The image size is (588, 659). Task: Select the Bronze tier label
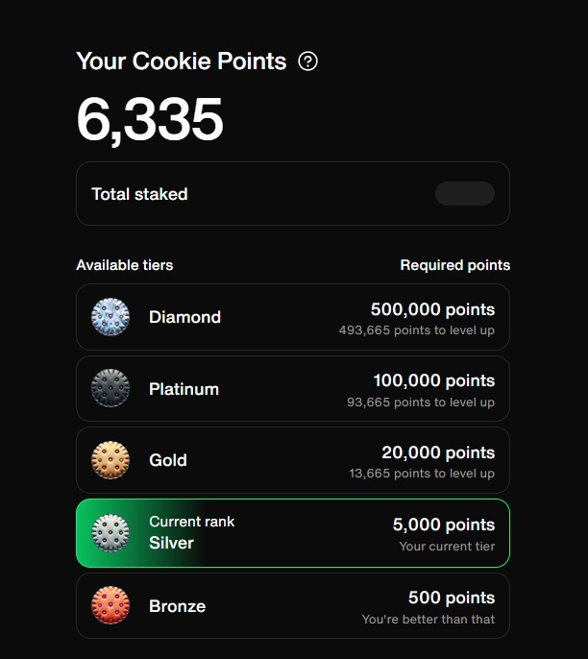(177, 606)
